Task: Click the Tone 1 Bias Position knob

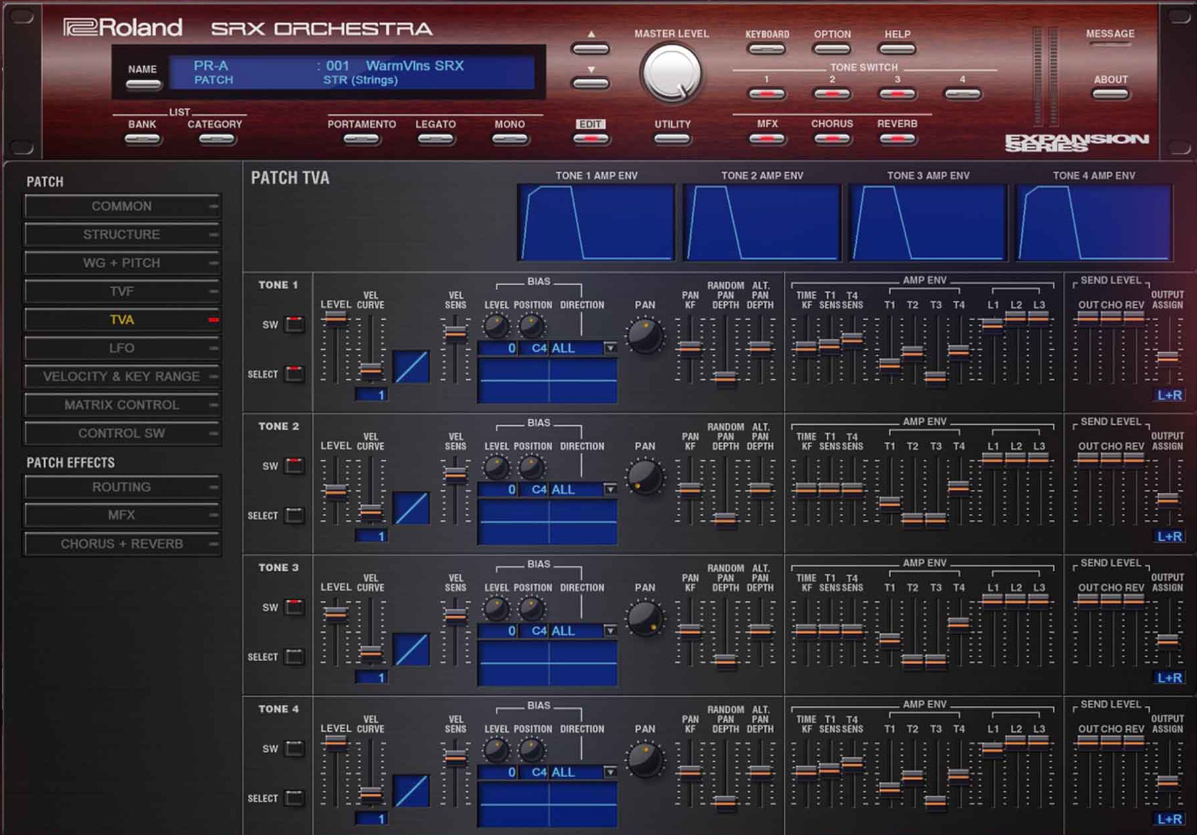Action: [x=531, y=326]
